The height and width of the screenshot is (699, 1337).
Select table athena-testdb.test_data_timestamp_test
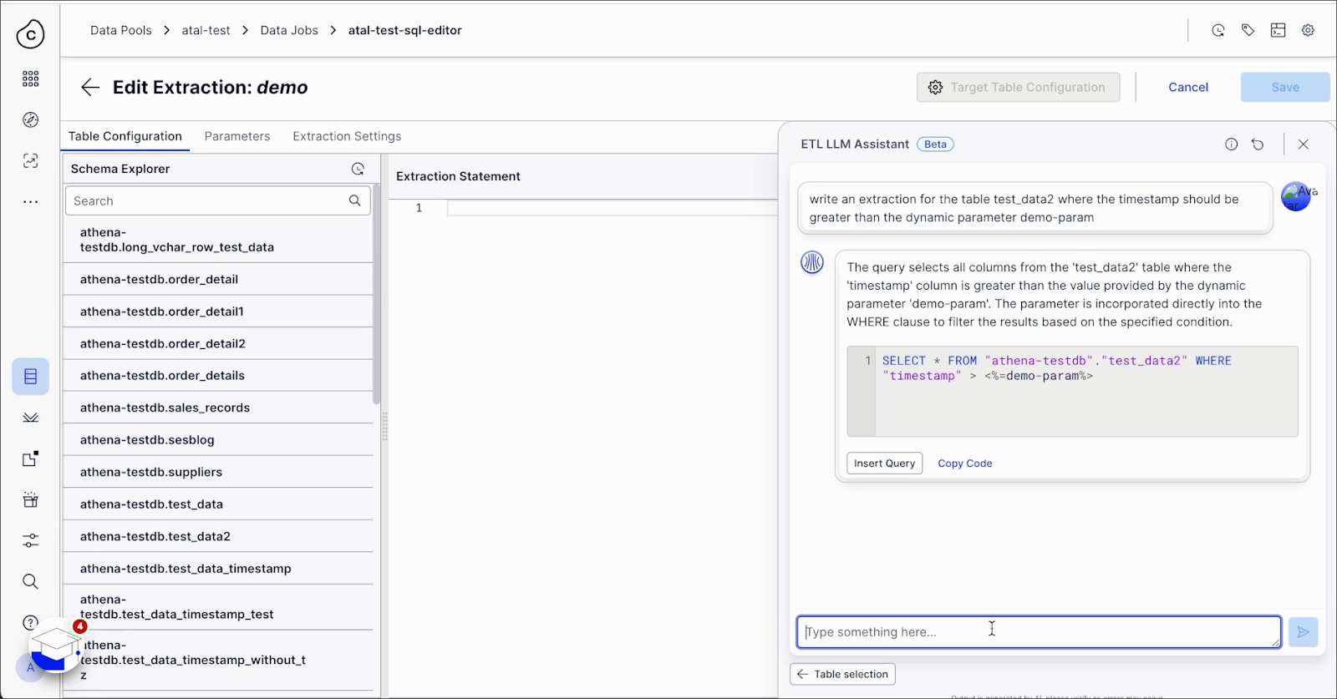[217, 607]
